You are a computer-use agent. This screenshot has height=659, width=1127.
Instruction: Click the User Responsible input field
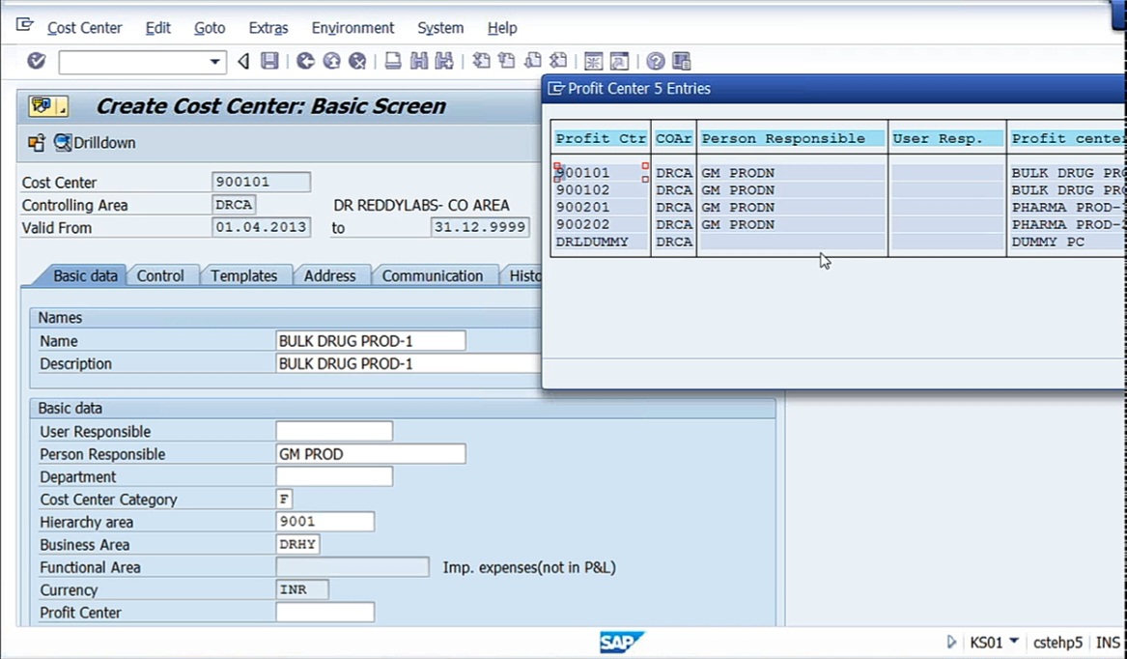coord(334,431)
